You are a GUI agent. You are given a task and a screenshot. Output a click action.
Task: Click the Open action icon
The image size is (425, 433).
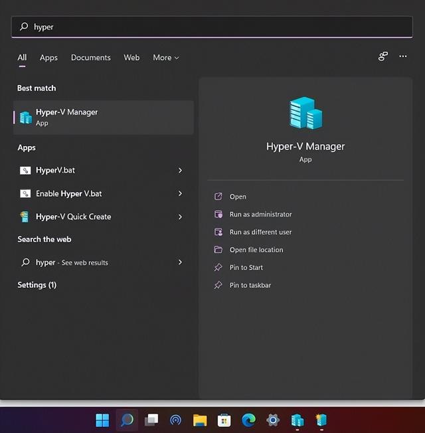pos(218,197)
